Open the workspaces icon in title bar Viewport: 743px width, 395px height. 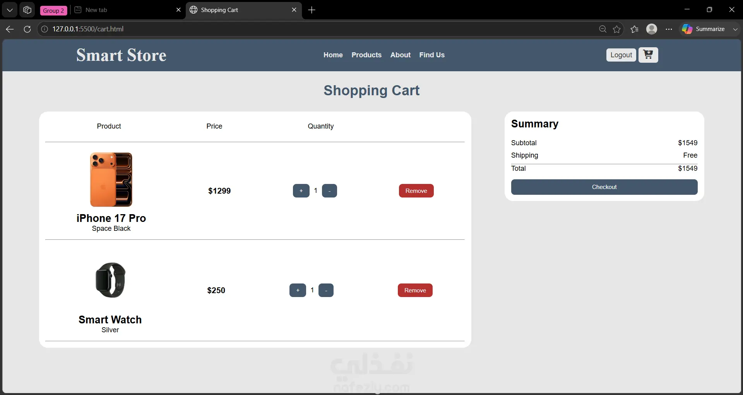(27, 10)
